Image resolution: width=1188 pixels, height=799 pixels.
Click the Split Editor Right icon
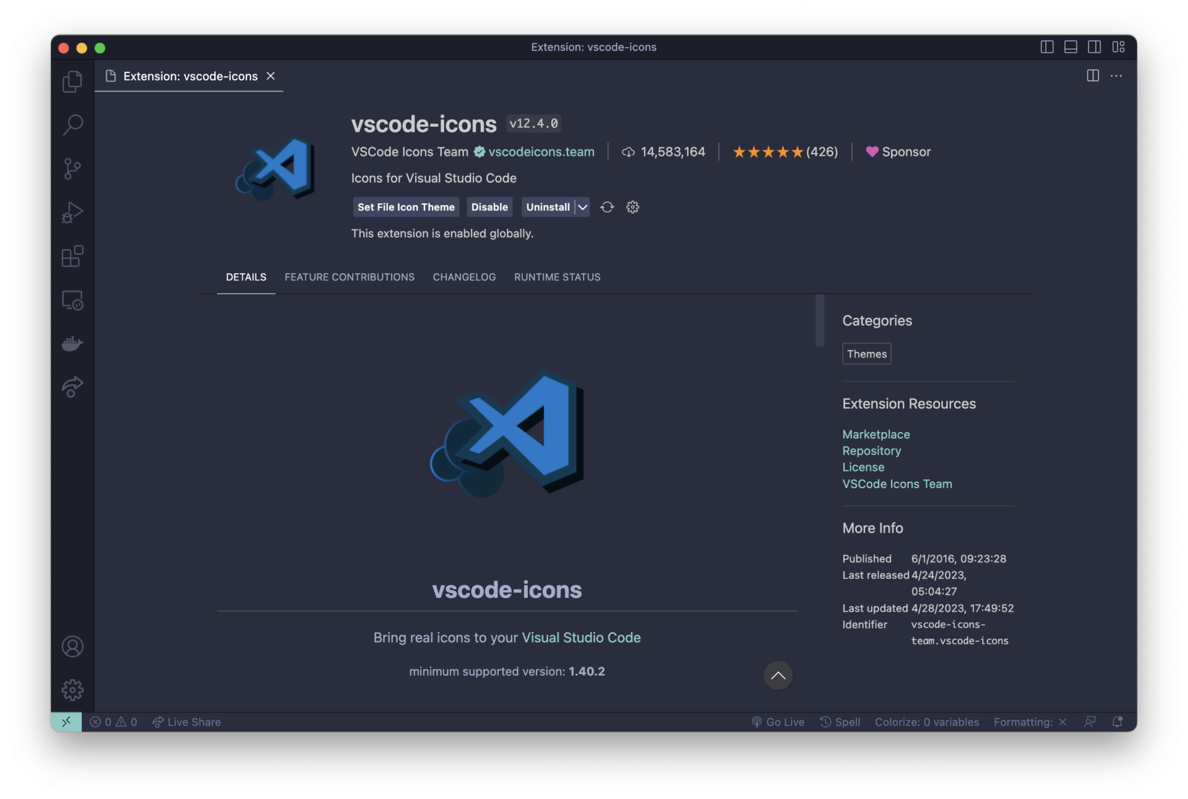[x=1093, y=75]
